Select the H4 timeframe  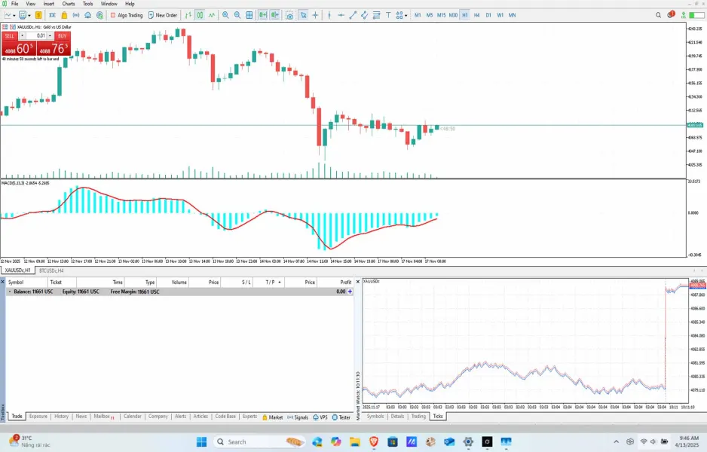click(x=476, y=15)
